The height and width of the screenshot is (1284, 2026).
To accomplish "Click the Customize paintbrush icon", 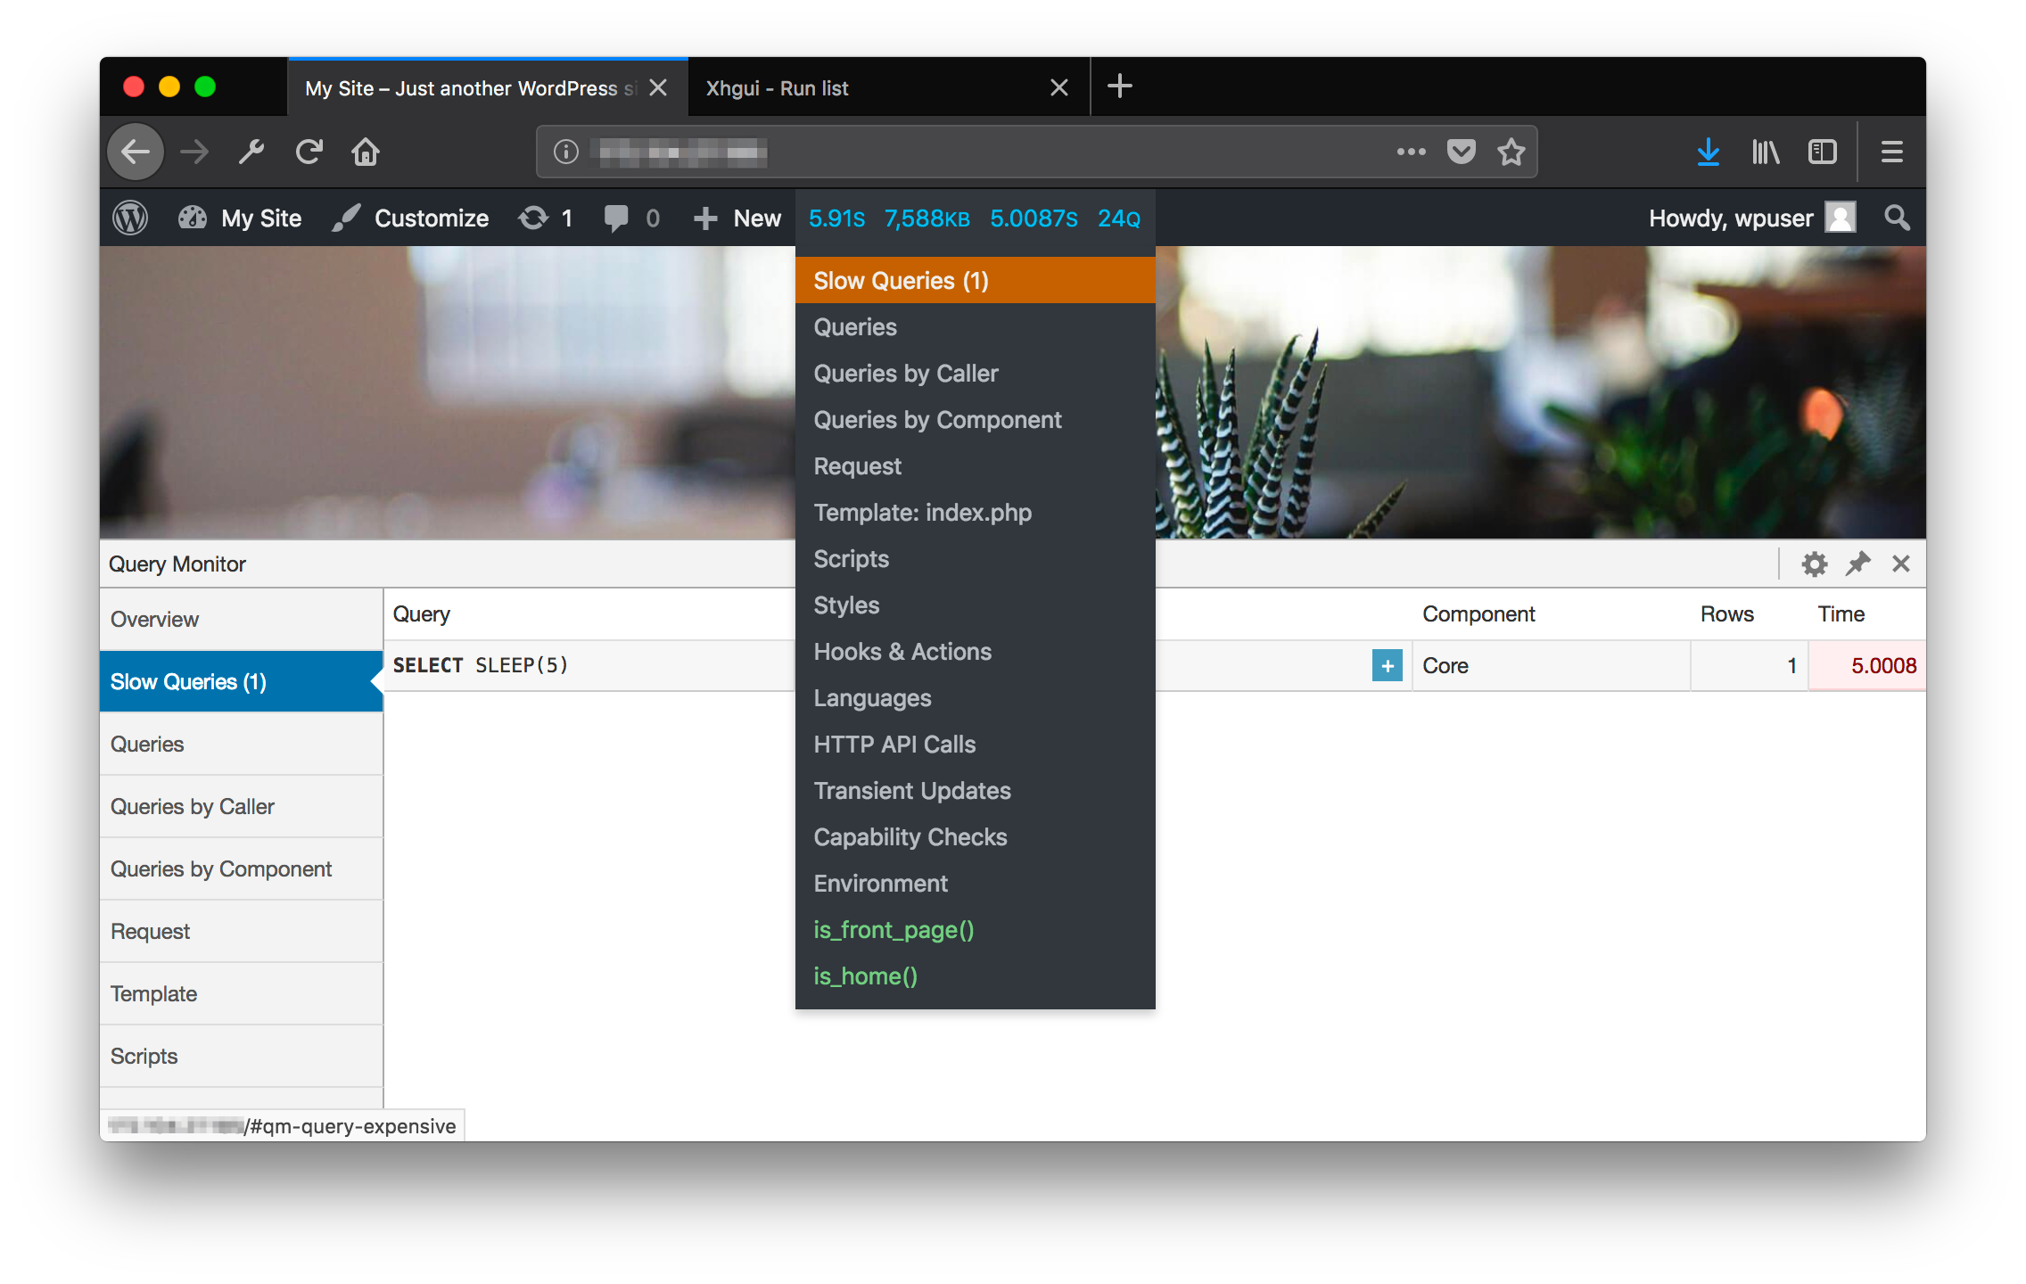I will (342, 218).
